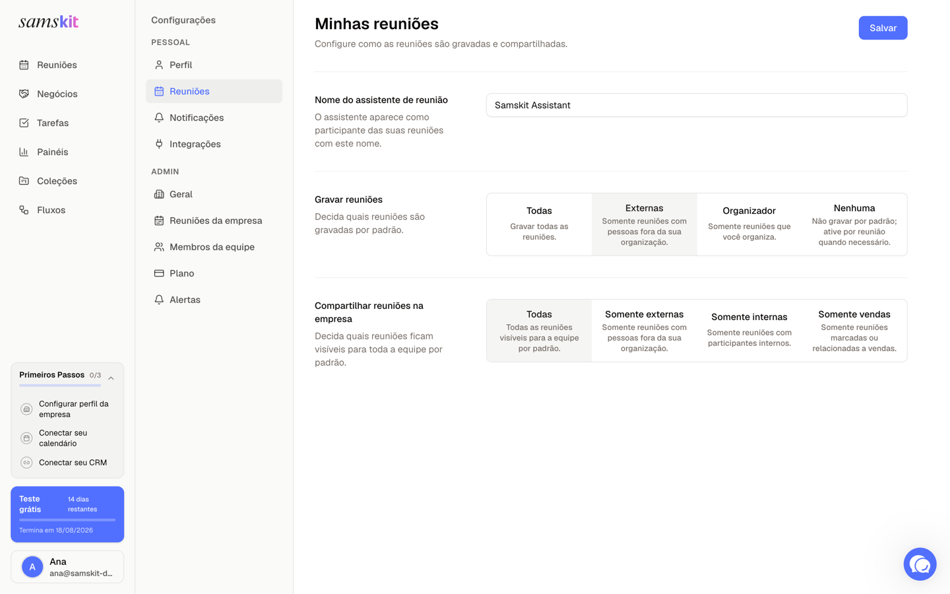The height and width of the screenshot is (594, 950).
Task: Click the Teste grátis trial progress bar
Action: coord(67,520)
